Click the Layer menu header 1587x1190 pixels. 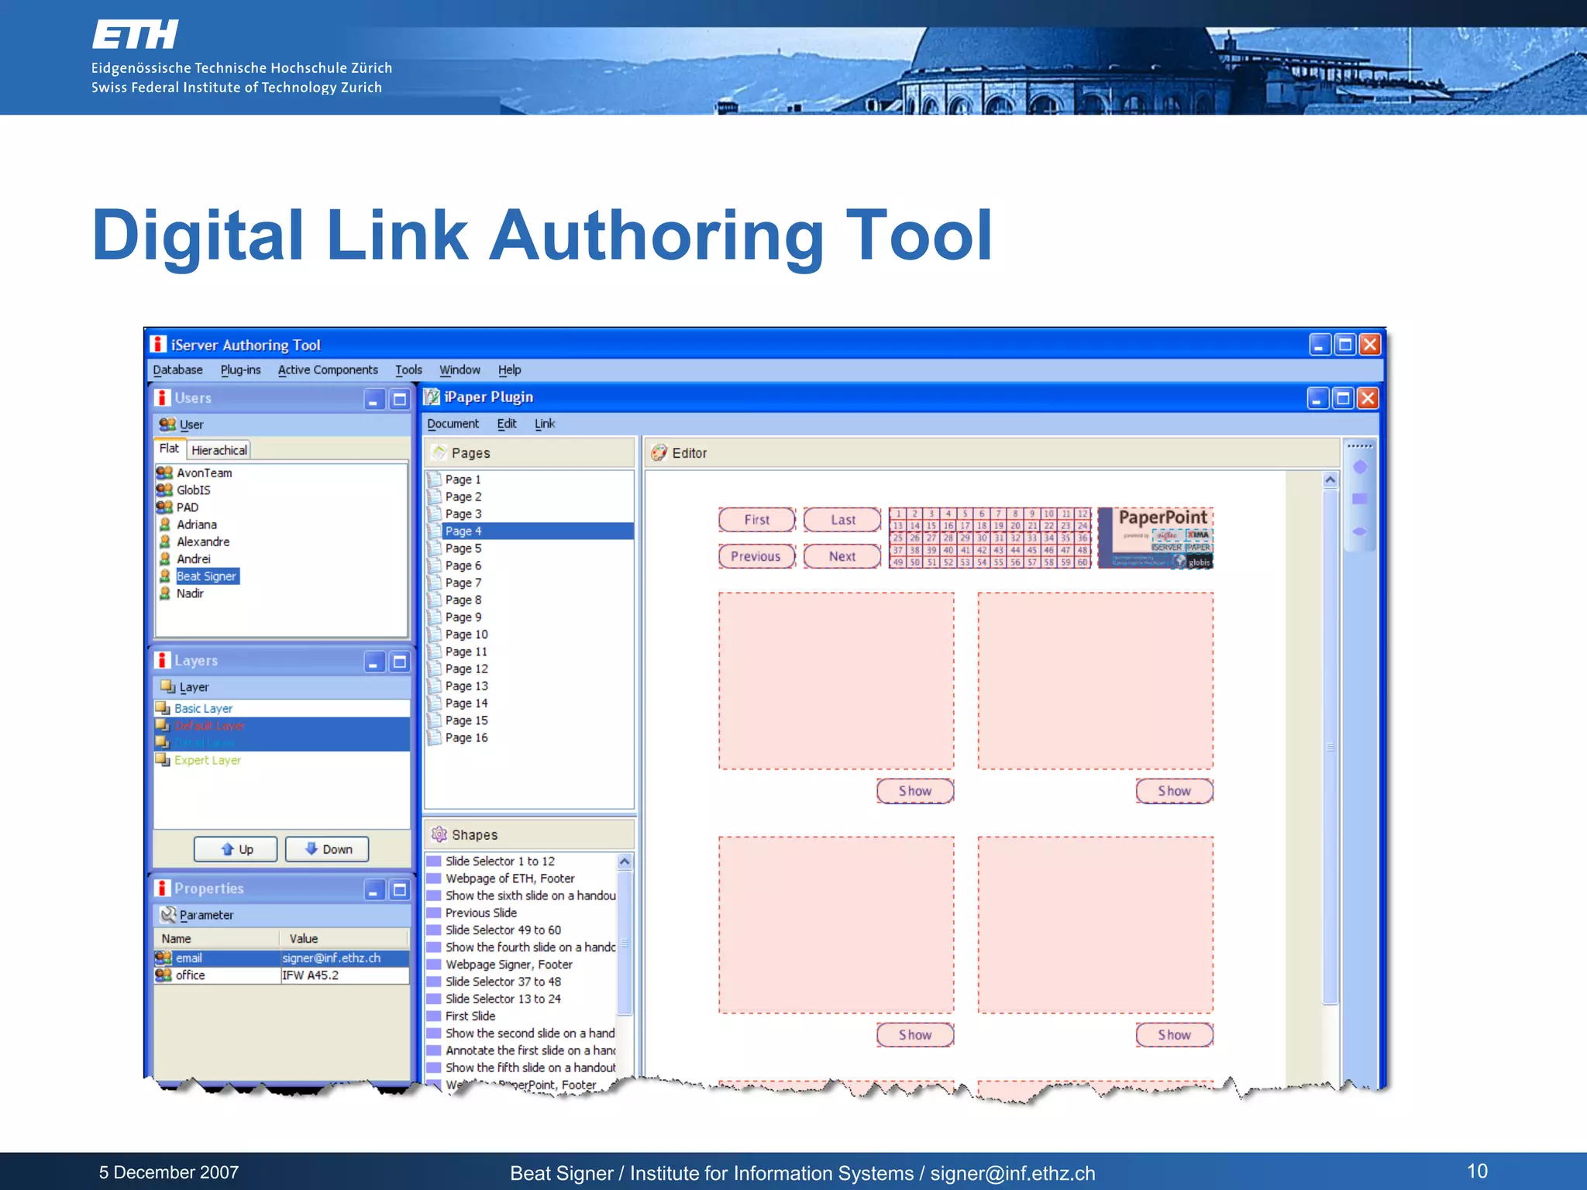(184, 687)
